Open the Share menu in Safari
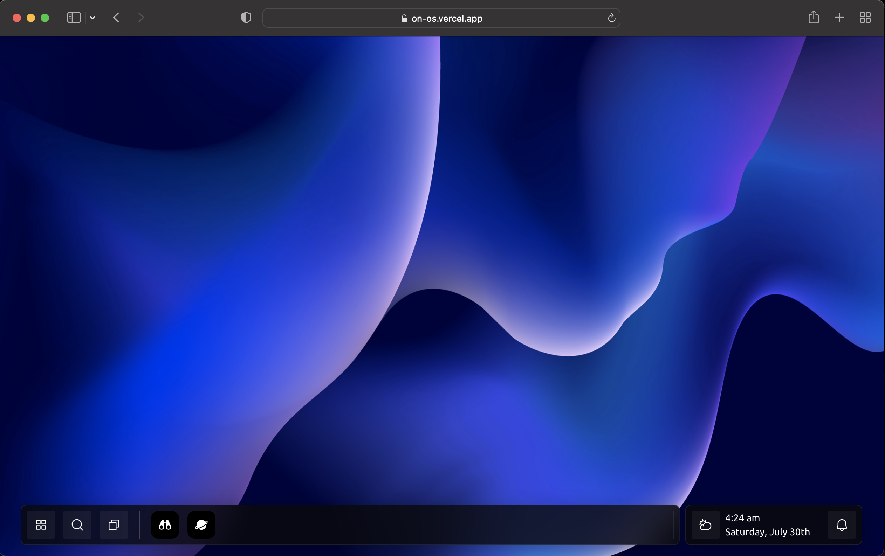The width and height of the screenshot is (885, 556). click(x=813, y=17)
